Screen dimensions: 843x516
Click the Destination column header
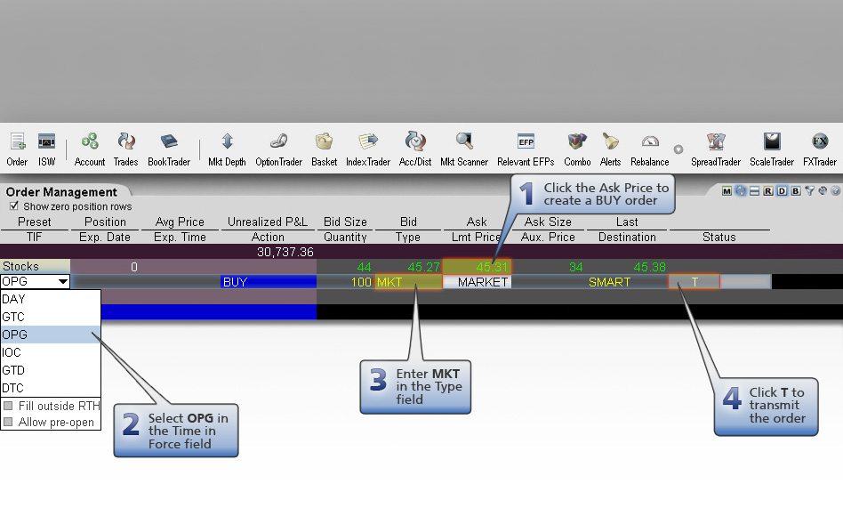[627, 237]
